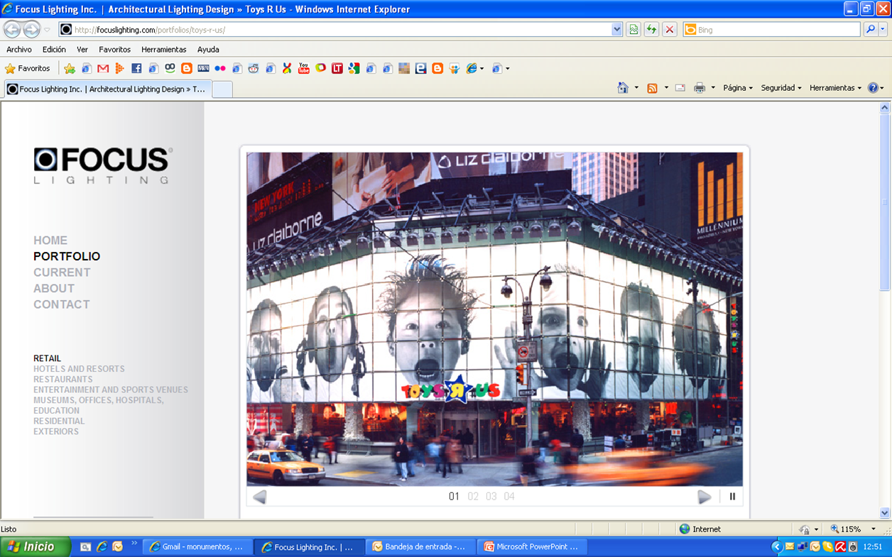Expand the Print dropdown arrow
The image size is (892, 557).
[x=713, y=88]
